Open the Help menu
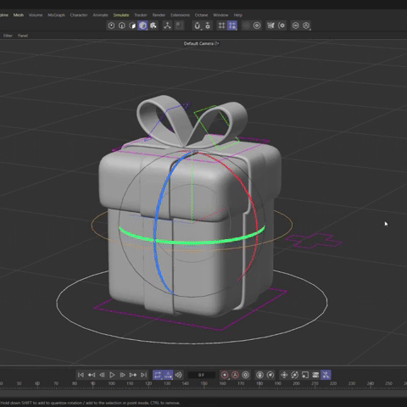Viewport: 407px width, 407px height. 237,15
